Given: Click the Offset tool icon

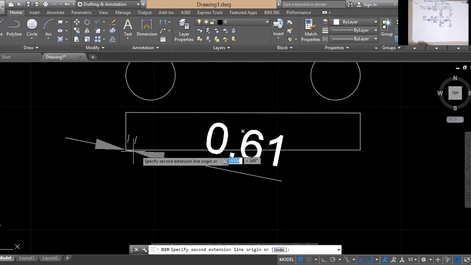Looking at the screenshot, I should tap(113, 39).
